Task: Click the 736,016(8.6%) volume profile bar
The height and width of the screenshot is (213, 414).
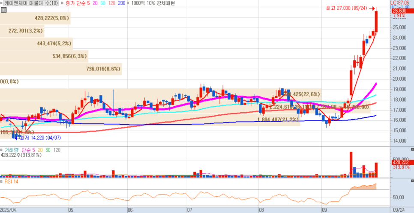Action: (61, 69)
